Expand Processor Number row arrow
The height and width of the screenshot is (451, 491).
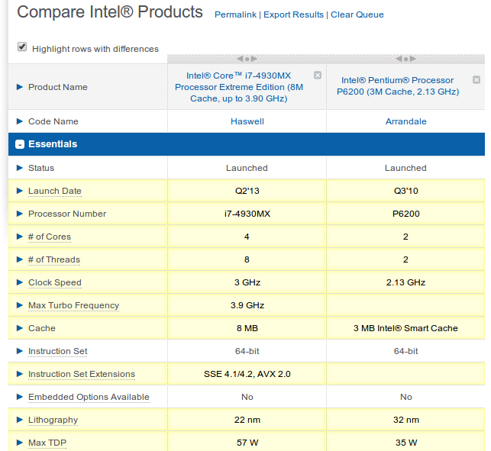point(19,214)
